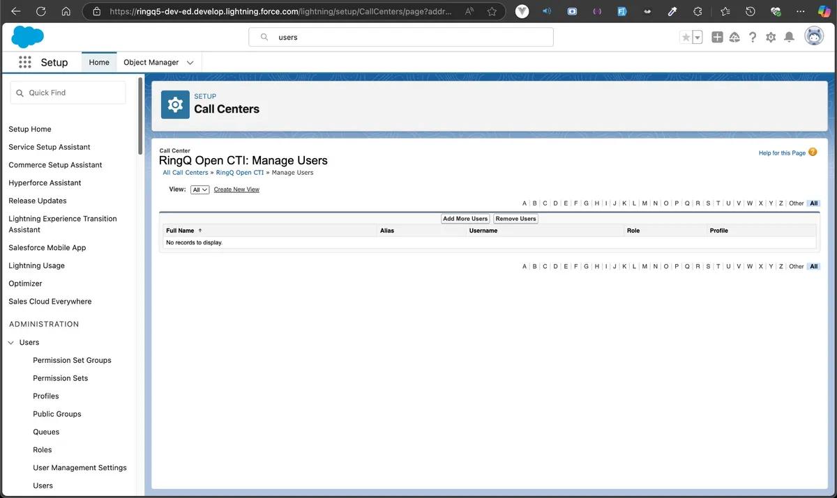Open the browser favorites list icon
This screenshot has width=837, height=498.
(725, 11)
